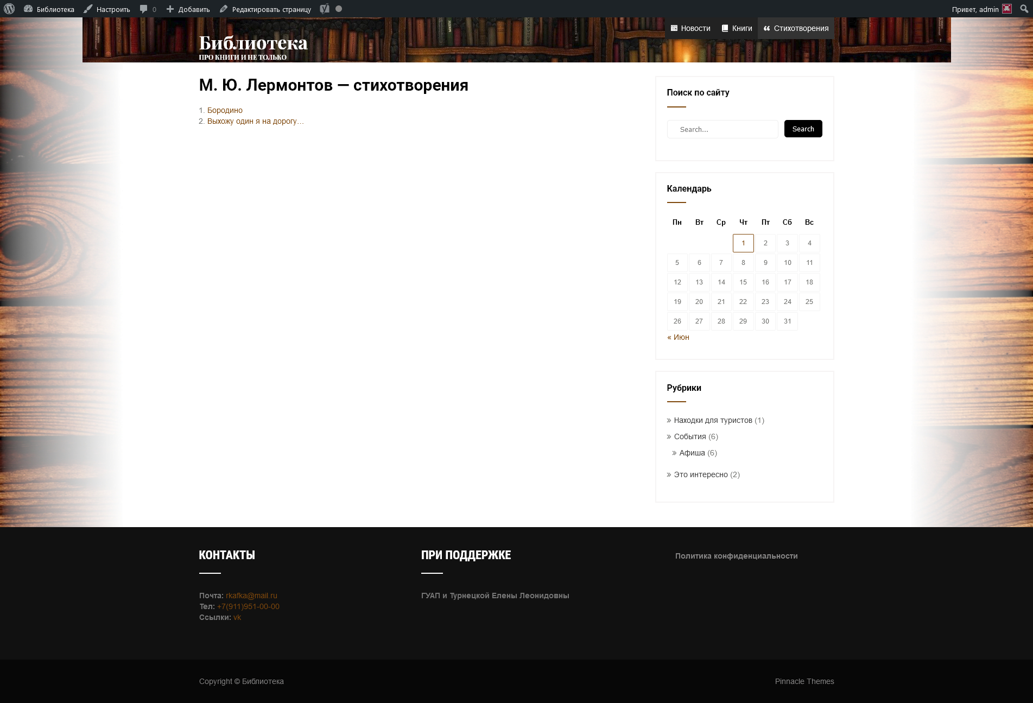Click the gray SEO status dot
Viewport: 1033px width, 703px height.
[339, 9]
